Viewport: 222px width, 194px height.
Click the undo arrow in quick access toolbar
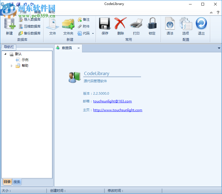coord(25,4)
